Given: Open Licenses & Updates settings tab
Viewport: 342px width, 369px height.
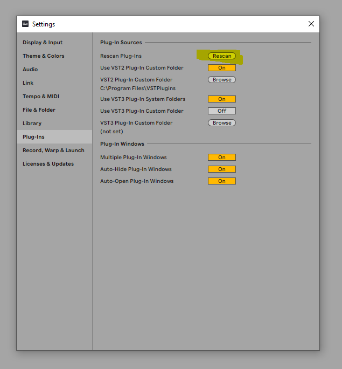Looking at the screenshot, I should click(x=54, y=164).
